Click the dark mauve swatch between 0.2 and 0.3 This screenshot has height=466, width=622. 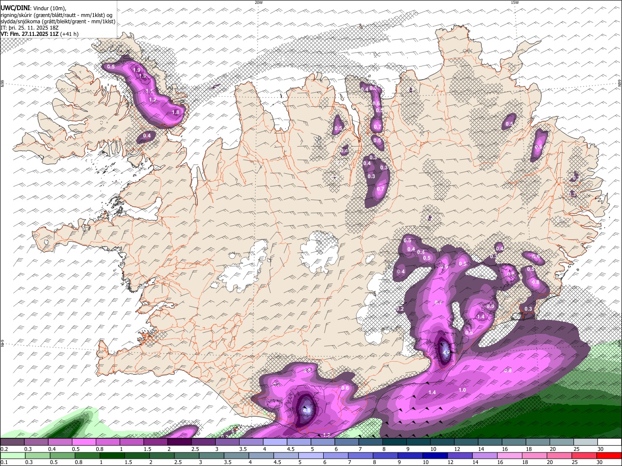pos(13,442)
